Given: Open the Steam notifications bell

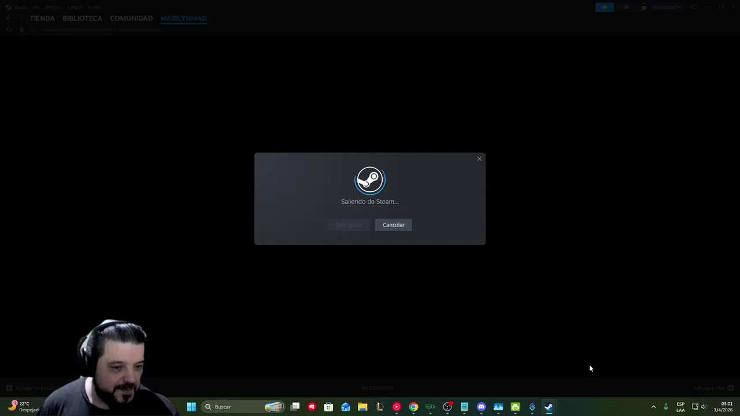Looking at the screenshot, I should (x=626, y=7).
